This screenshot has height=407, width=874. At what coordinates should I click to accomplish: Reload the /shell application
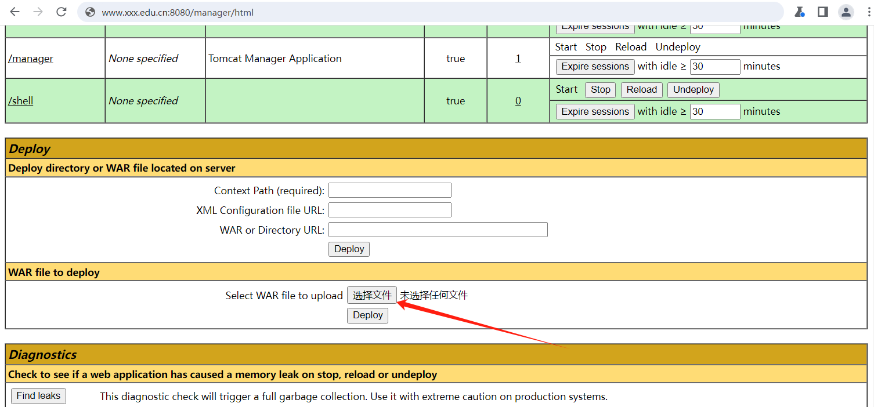click(641, 90)
